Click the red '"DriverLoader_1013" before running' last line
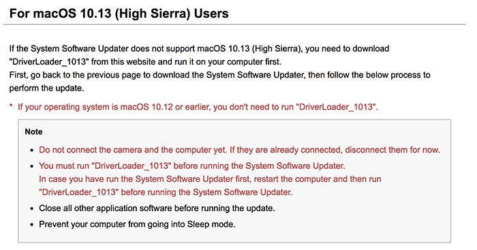Image resolution: width=477 pixels, height=250 pixels. [x=166, y=192]
